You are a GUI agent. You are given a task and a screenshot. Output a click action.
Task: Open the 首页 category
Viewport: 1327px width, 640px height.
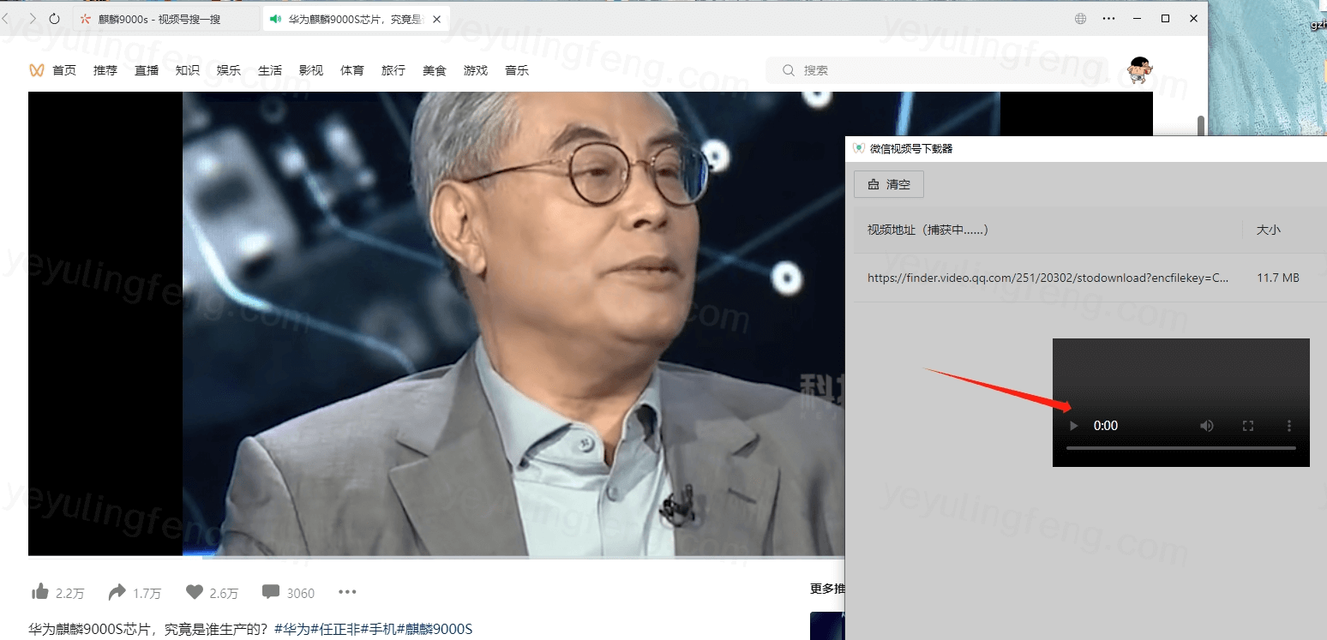(64, 70)
